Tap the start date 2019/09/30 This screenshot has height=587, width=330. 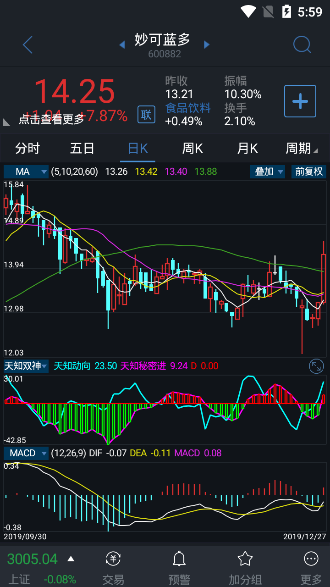pos(25,536)
